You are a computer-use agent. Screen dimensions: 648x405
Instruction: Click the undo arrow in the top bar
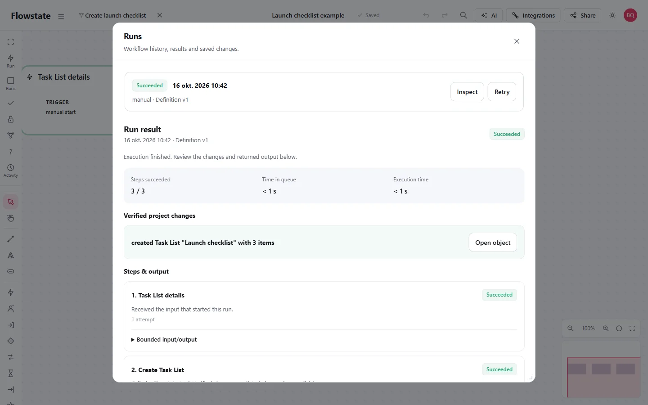(426, 15)
